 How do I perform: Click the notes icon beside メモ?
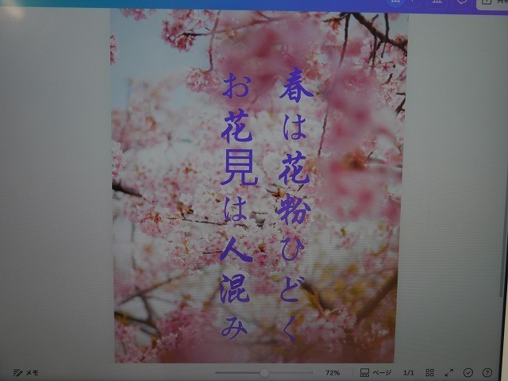coord(17,372)
